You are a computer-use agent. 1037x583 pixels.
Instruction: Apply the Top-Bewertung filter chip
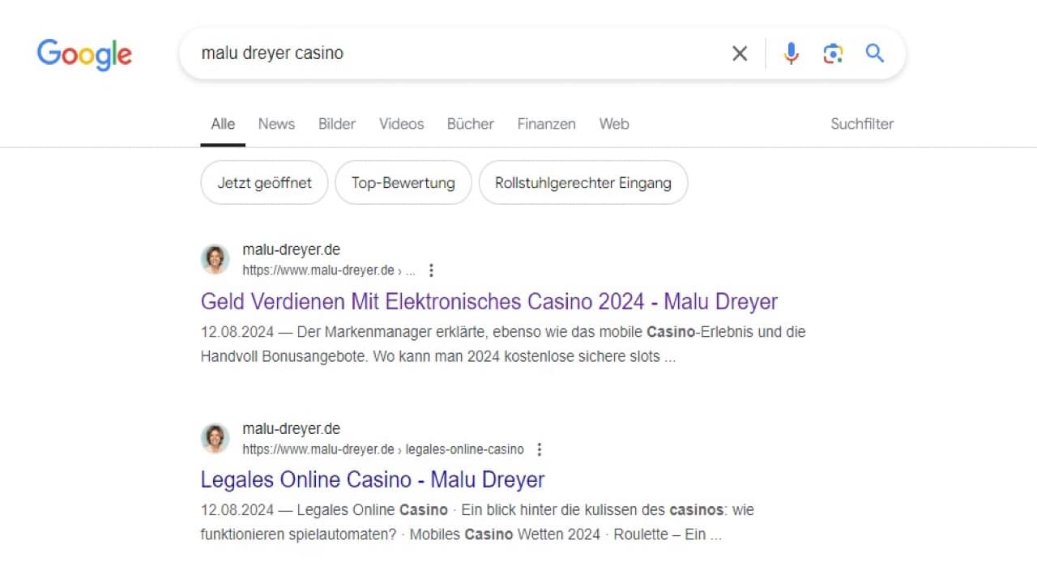pos(403,182)
